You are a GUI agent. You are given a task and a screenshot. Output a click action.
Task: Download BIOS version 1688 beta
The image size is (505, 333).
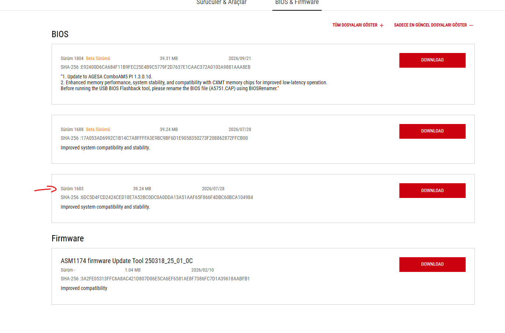click(432, 131)
